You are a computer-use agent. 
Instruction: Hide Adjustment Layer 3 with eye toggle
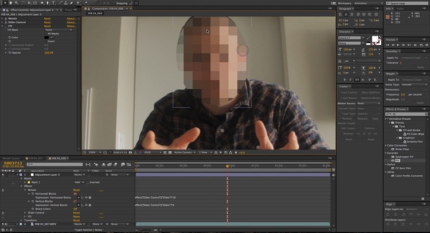pyautogui.click(x=3, y=175)
